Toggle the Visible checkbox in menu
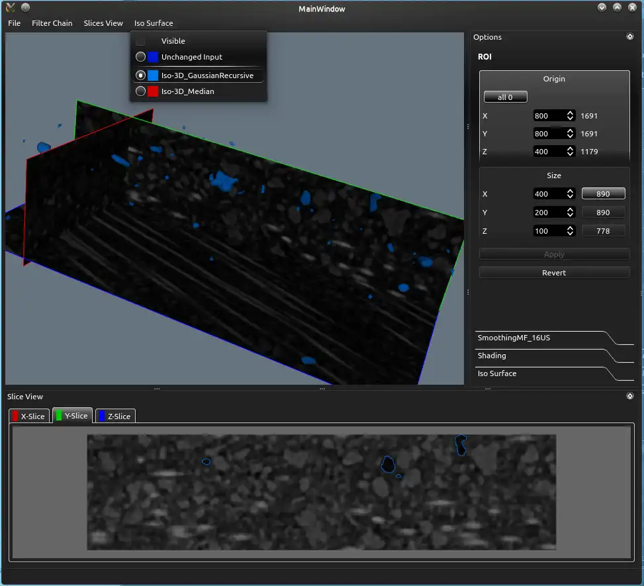The width and height of the screenshot is (644, 586). click(141, 41)
